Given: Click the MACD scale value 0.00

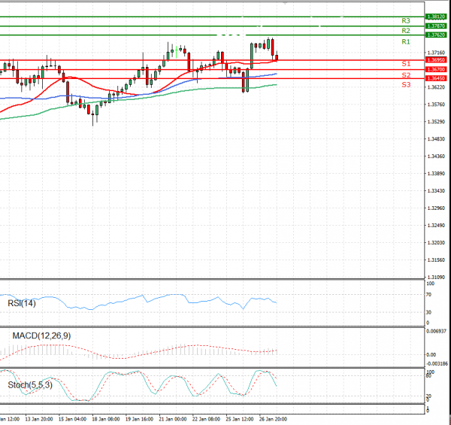Looking at the screenshot, I should [431, 355].
